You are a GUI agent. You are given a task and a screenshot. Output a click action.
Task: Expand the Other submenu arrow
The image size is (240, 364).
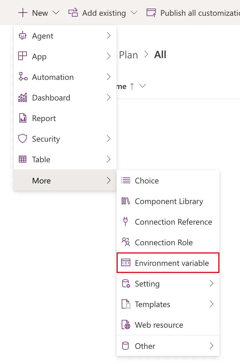tap(211, 346)
